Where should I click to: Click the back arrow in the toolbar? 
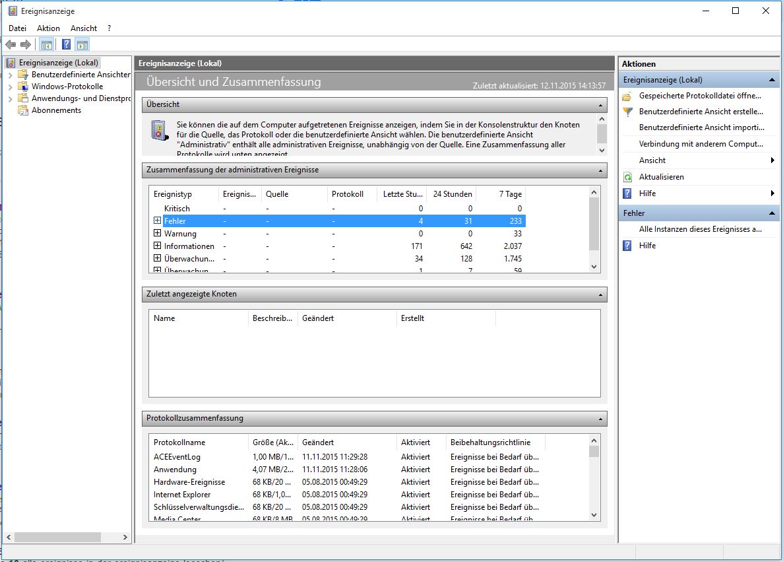tap(11, 44)
